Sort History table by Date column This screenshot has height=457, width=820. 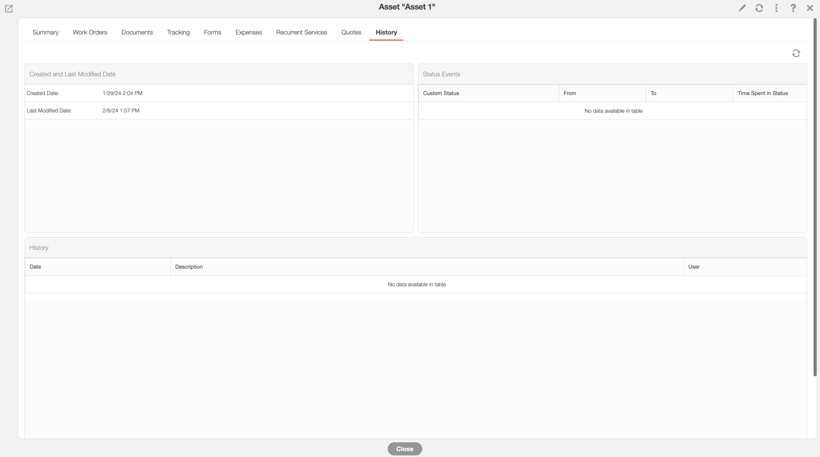pyautogui.click(x=35, y=267)
